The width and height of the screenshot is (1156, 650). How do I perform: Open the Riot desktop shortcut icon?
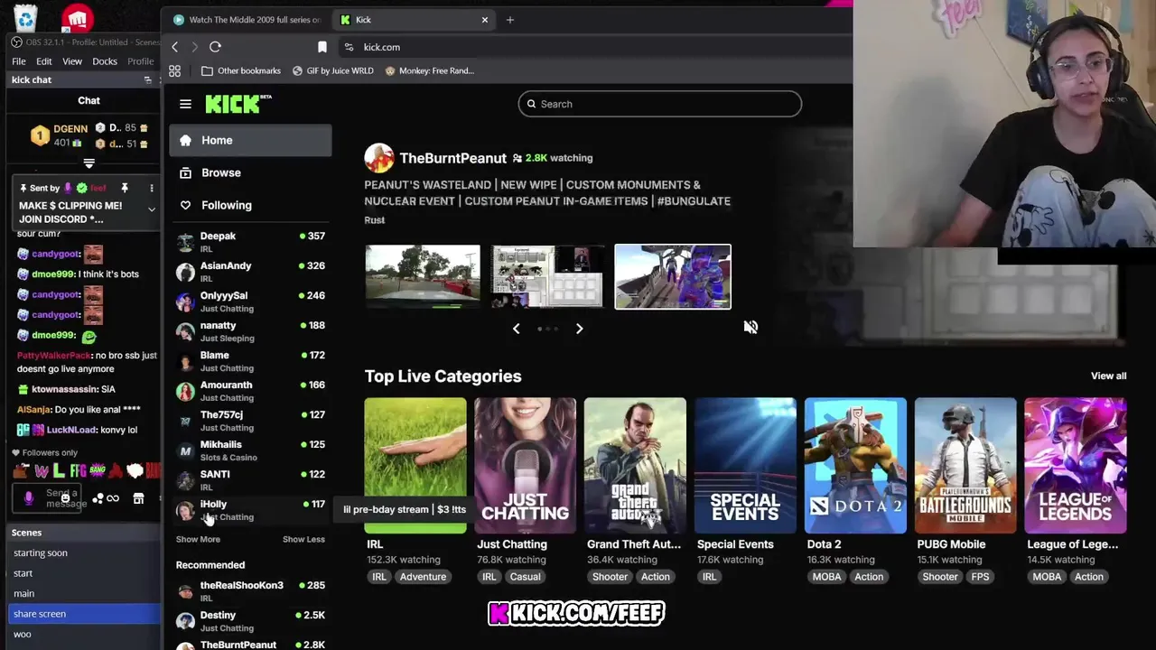coord(78,17)
